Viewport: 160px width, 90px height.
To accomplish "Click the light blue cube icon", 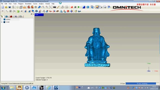I will [88, 7].
